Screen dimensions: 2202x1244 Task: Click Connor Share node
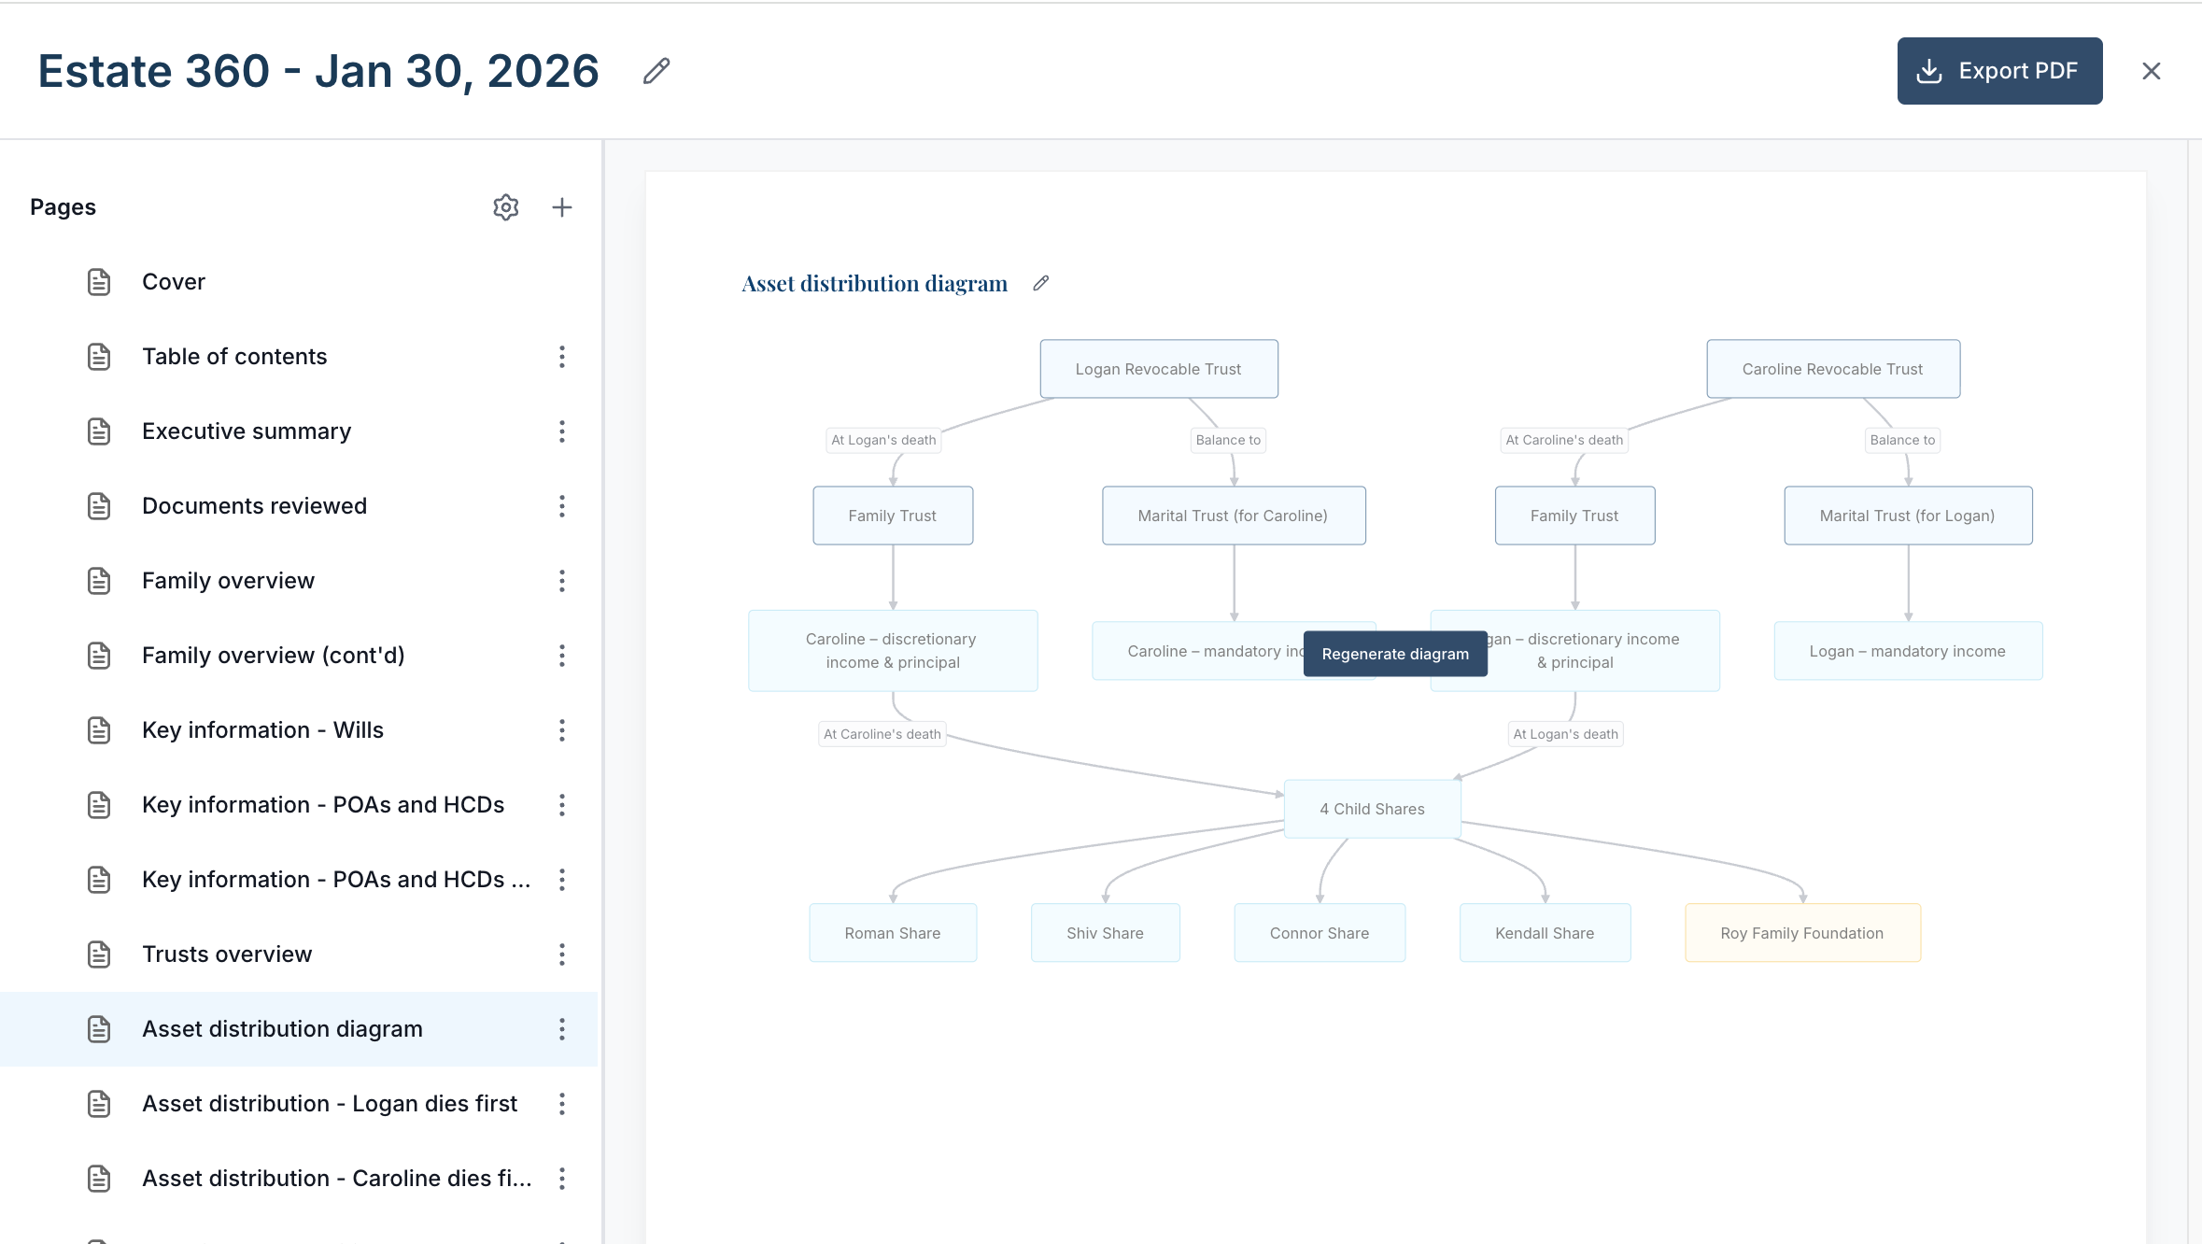pos(1320,933)
